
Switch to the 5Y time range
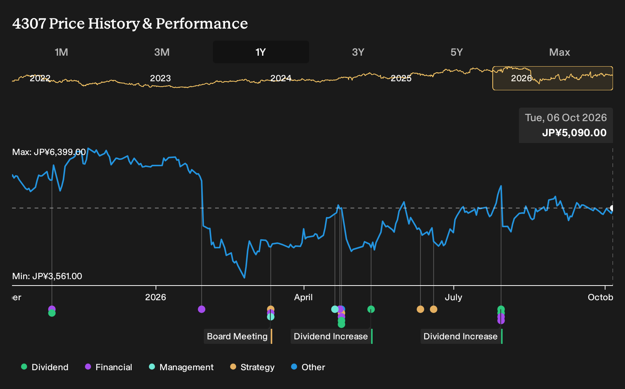[x=457, y=52]
